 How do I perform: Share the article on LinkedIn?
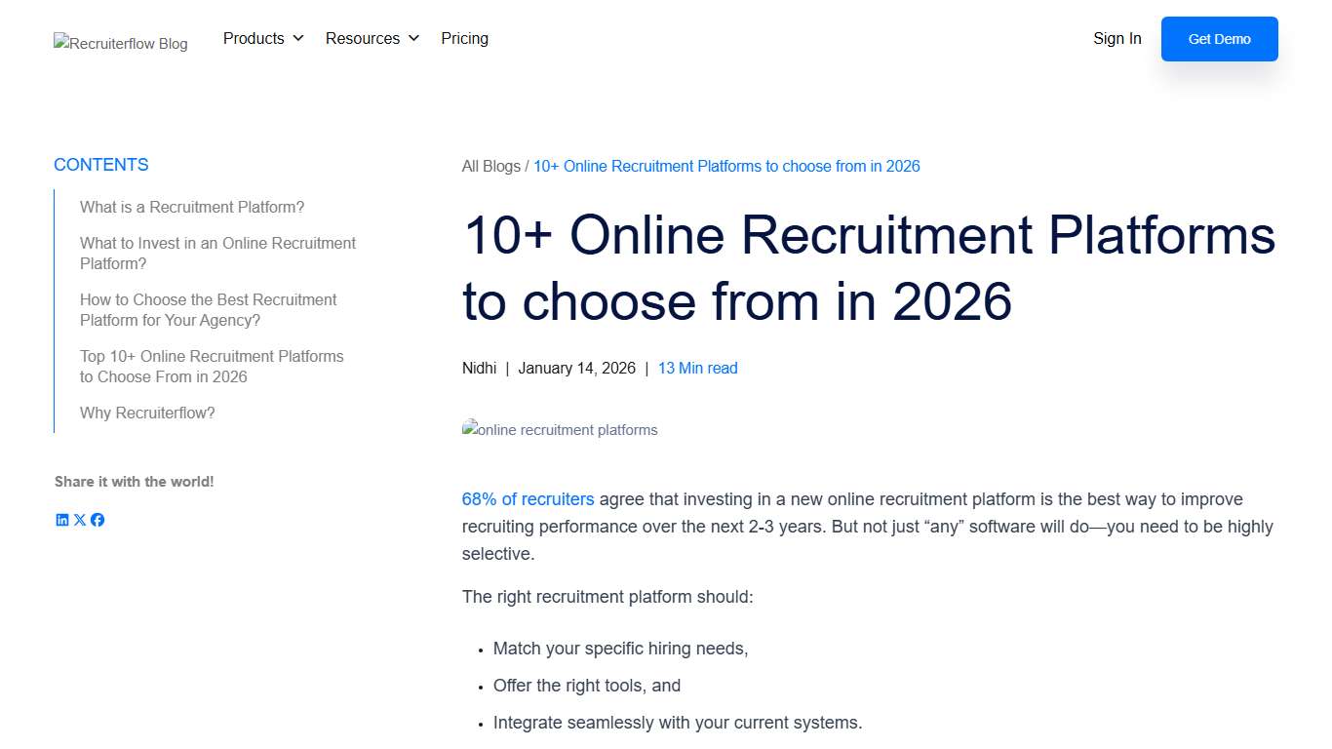(61, 520)
